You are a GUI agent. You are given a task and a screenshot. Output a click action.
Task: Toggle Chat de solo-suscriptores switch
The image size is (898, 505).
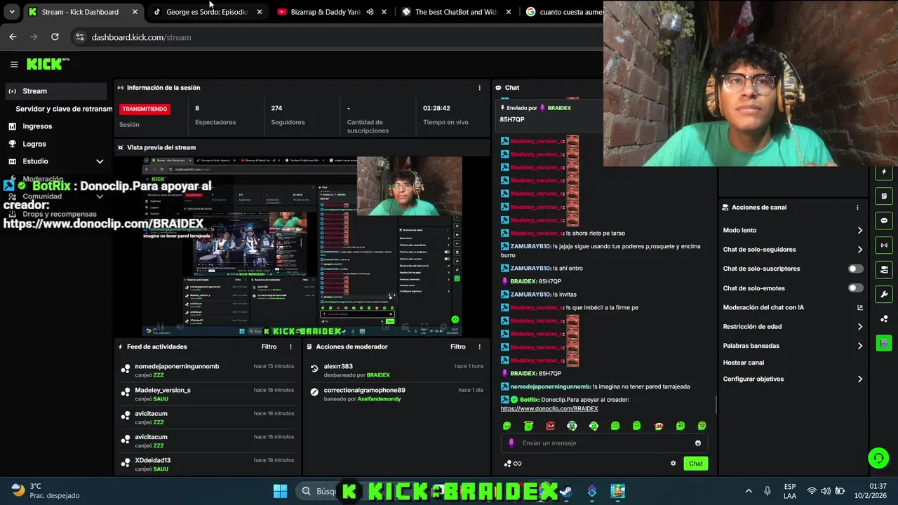pos(856,269)
